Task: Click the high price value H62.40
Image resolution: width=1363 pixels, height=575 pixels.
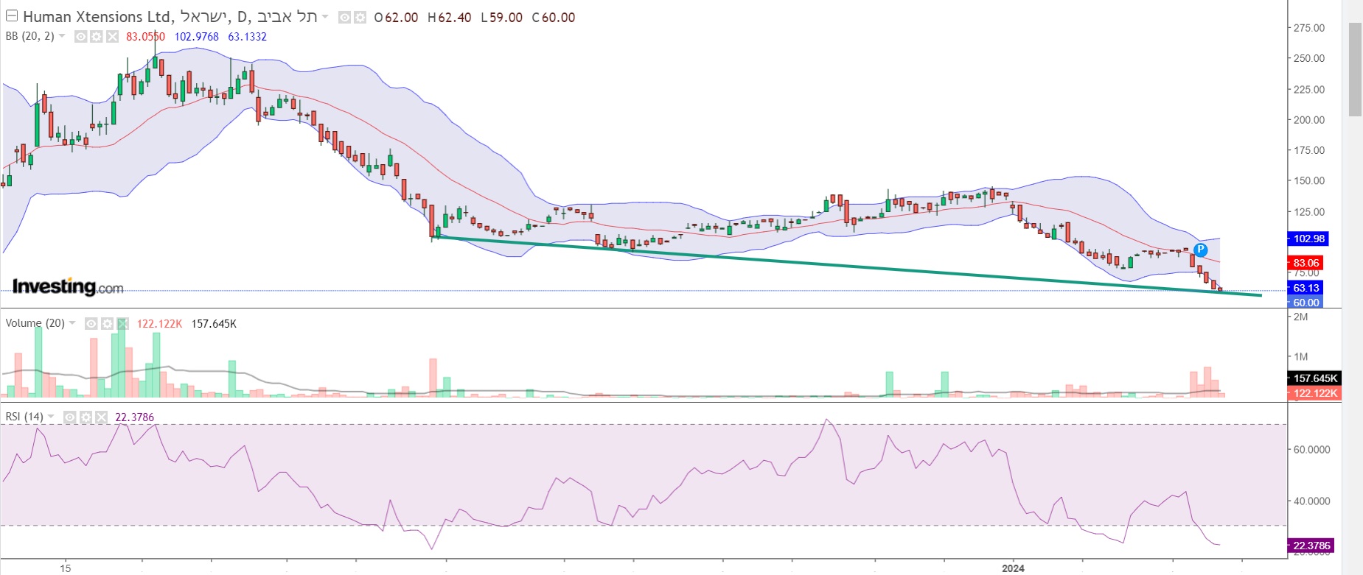Action: coord(449,17)
